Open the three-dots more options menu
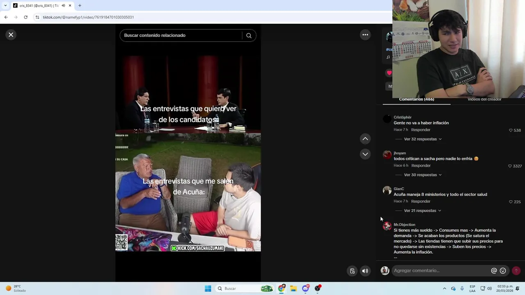Viewport: 525px width, 295px height. pos(365,35)
